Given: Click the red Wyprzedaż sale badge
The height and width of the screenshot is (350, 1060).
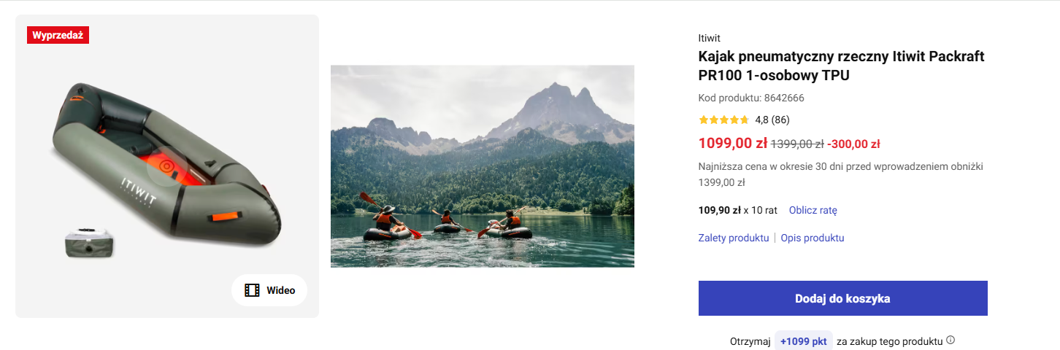Looking at the screenshot, I should 58,35.
